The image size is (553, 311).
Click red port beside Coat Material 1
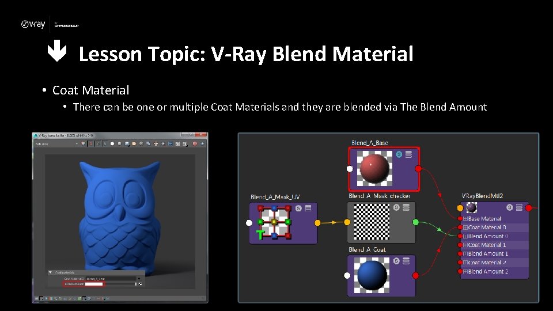pyautogui.click(x=460, y=245)
